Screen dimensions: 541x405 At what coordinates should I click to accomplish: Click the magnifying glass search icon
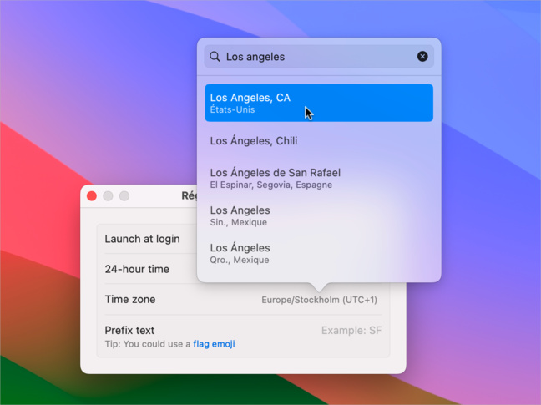pos(215,57)
